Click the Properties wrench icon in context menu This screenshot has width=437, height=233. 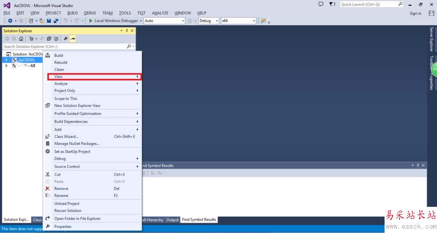click(48, 226)
